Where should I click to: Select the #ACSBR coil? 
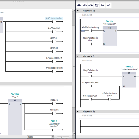point(54,52)
